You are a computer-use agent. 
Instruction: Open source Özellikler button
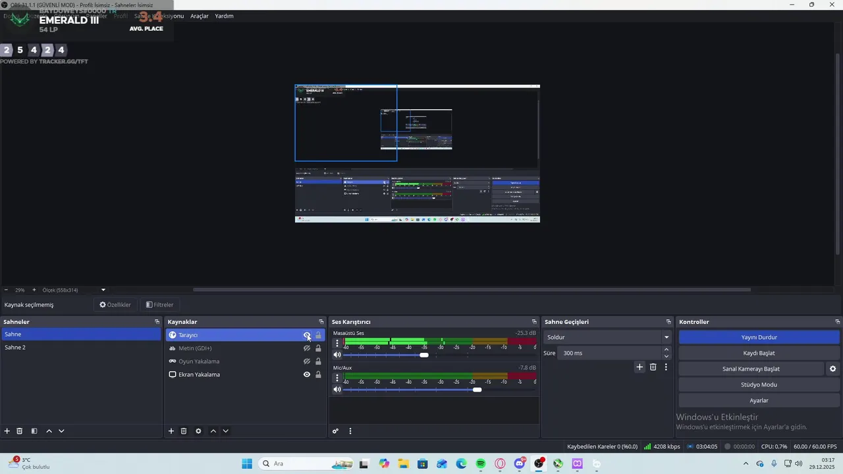115,305
